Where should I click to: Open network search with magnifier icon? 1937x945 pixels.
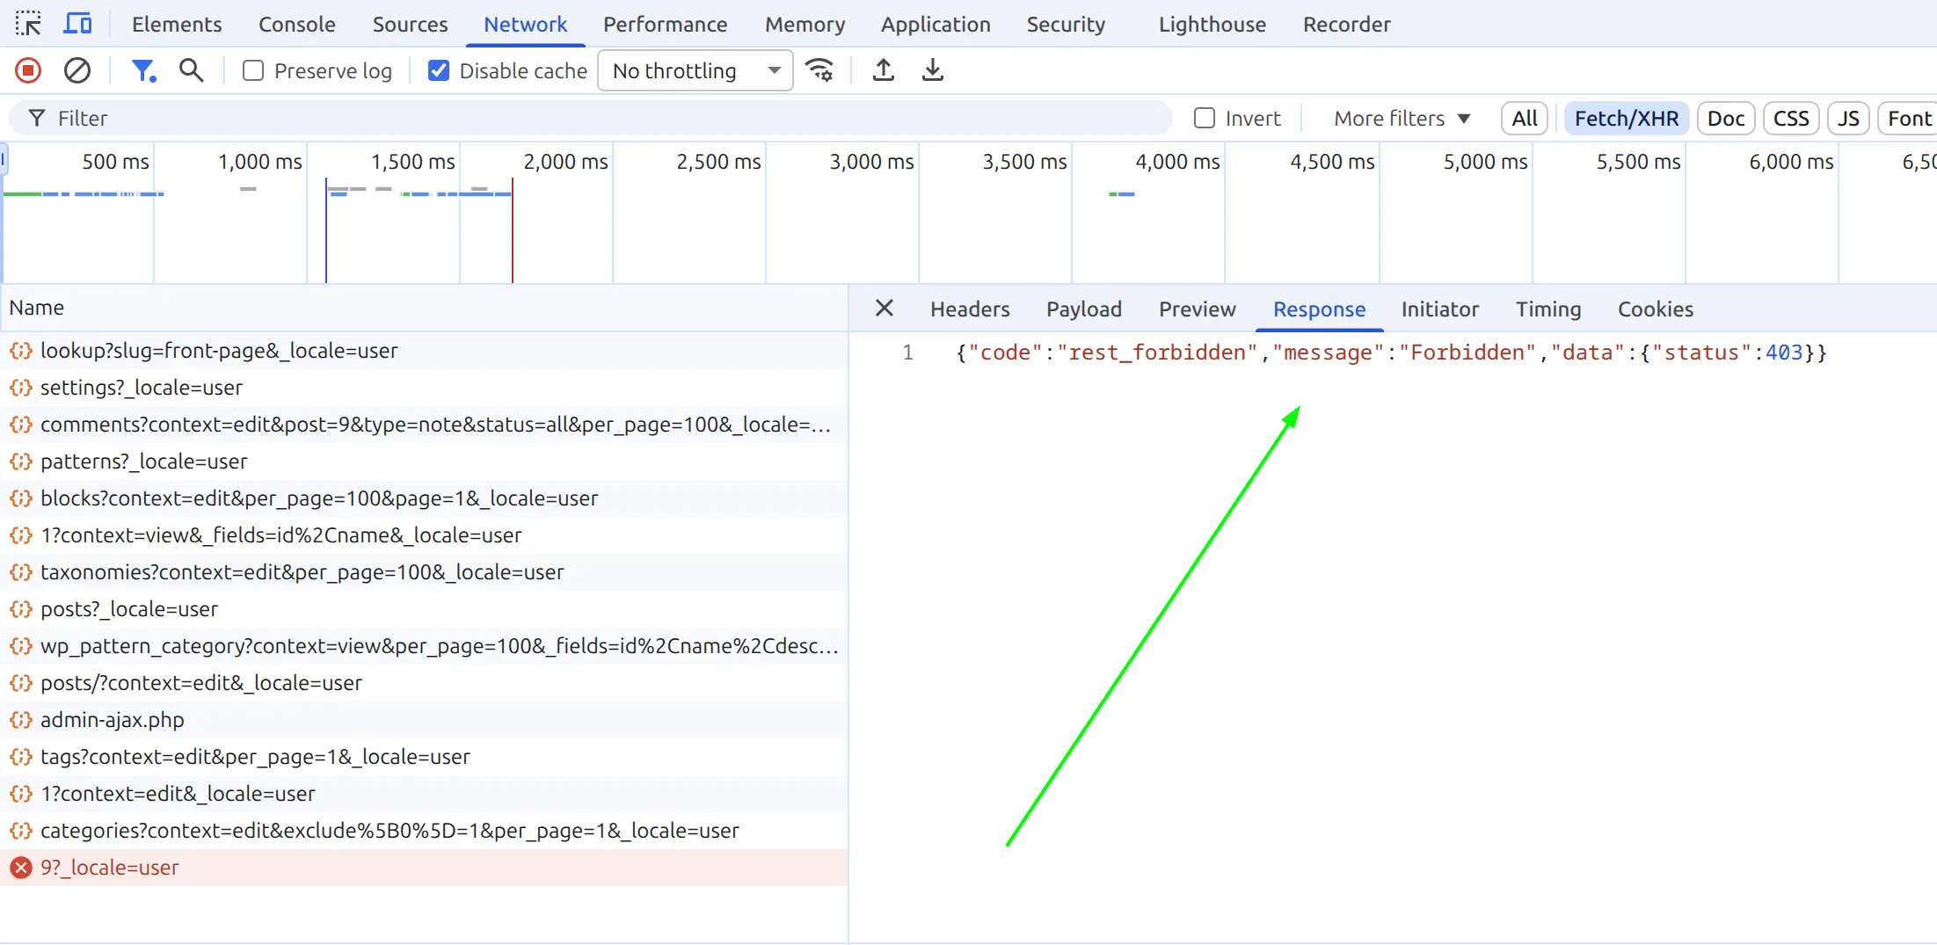coord(191,70)
